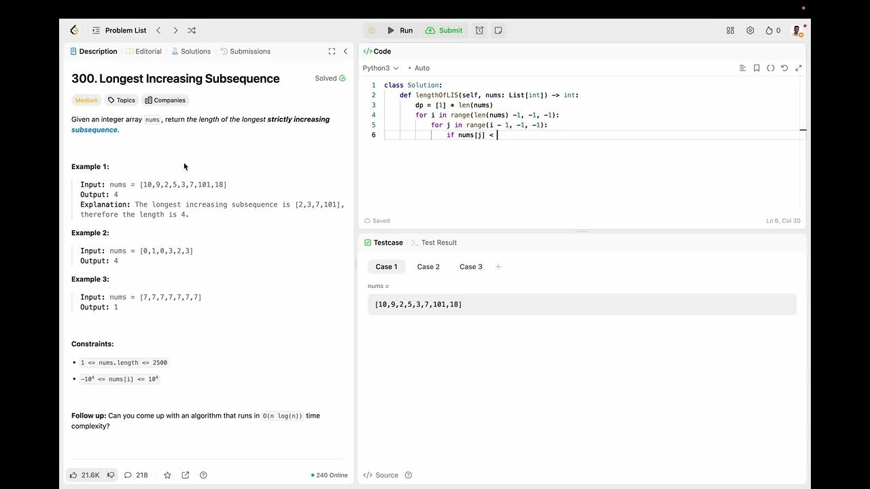Expand the Companies tag section
Image resolution: width=870 pixels, height=489 pixels.
[165, 101]
